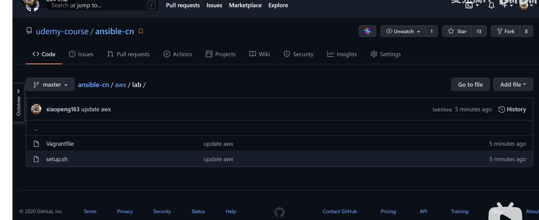Click the repository icon before udemy-course
Screen dimensions: 539x220
[29, 31]
